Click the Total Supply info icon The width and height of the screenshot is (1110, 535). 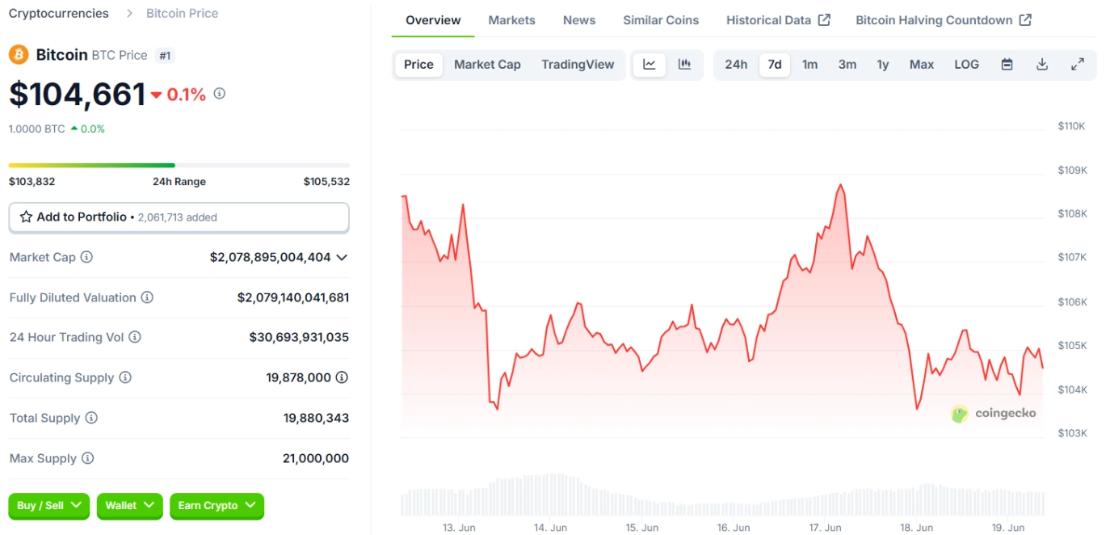[91, 418]
